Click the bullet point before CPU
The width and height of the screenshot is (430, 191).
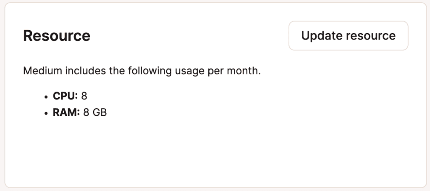click(46, 97)
